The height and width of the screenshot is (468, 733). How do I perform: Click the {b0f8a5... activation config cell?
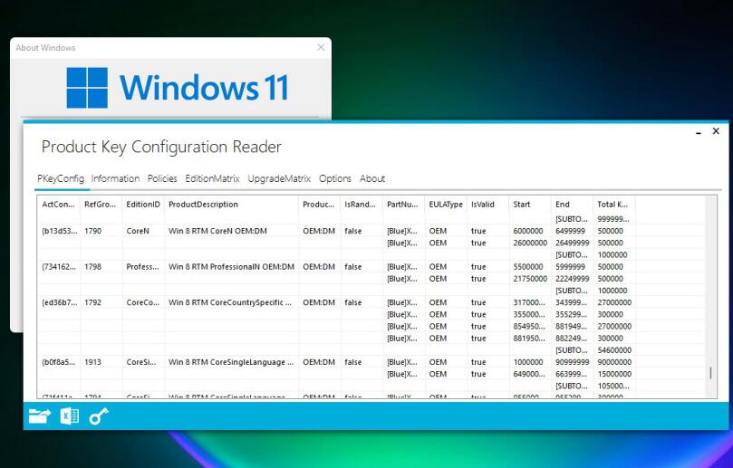click(58, 362)
